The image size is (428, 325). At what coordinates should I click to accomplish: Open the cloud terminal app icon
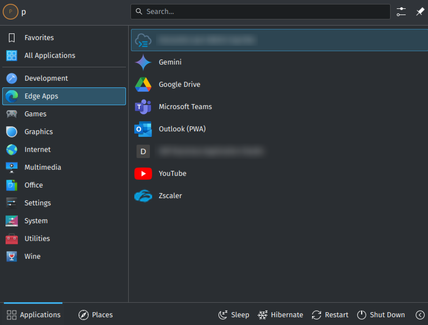[143, 40]
